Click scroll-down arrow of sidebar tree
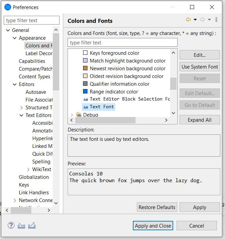The height and width of the screenshot is (239, 225). pyautogui.click(x=56, y=203)
